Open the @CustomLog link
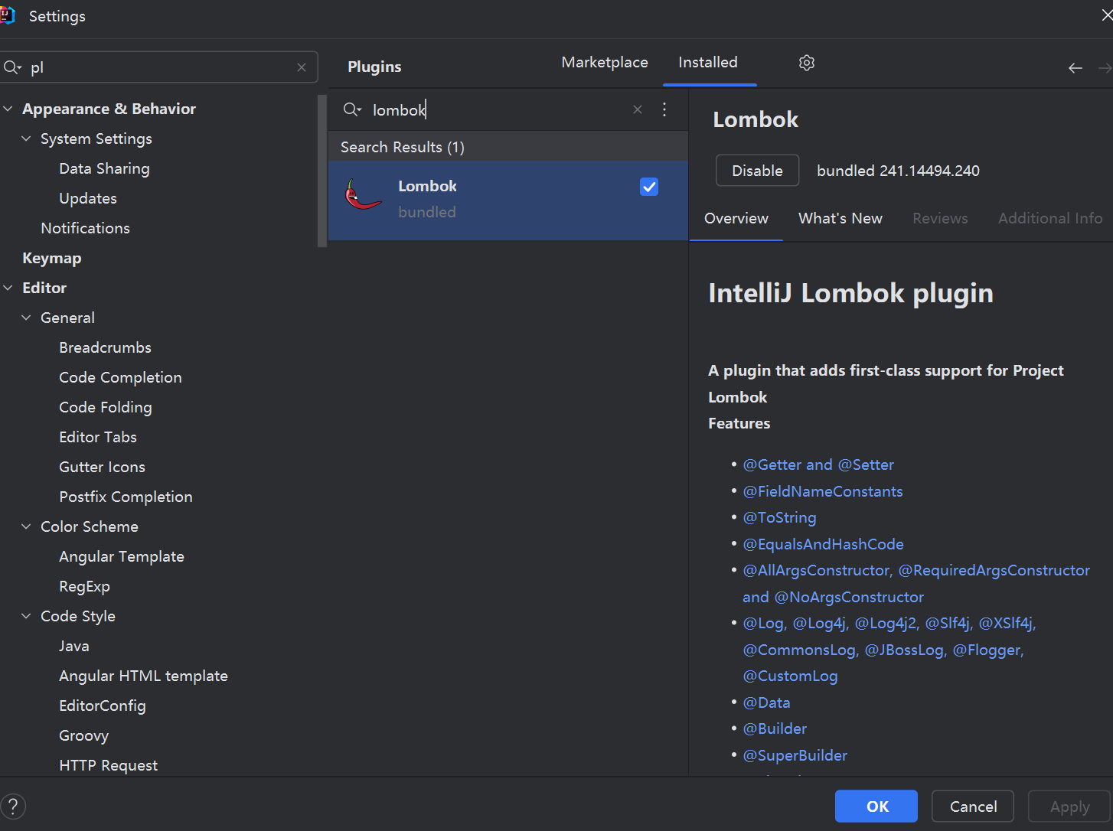Image resolution: width=1113 pixels, height=831 pixels. click(x=790, y=676)
